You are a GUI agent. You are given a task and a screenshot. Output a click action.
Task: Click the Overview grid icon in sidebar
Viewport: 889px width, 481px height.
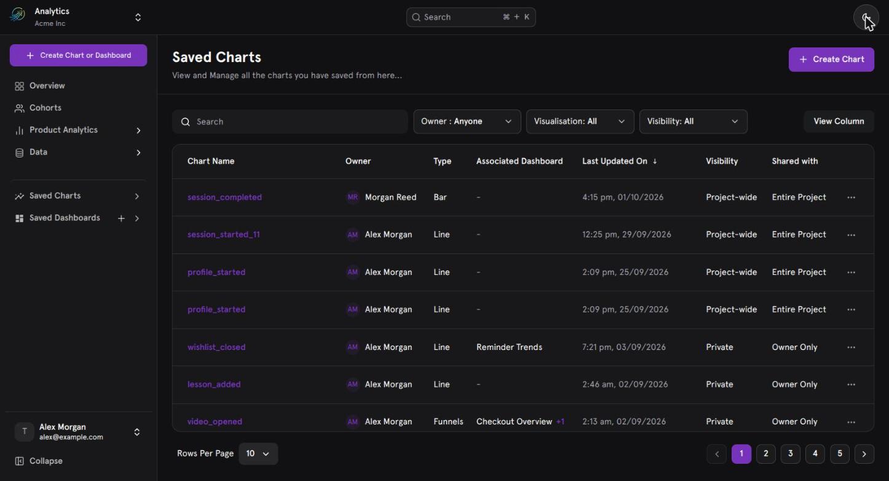(19, 86)
